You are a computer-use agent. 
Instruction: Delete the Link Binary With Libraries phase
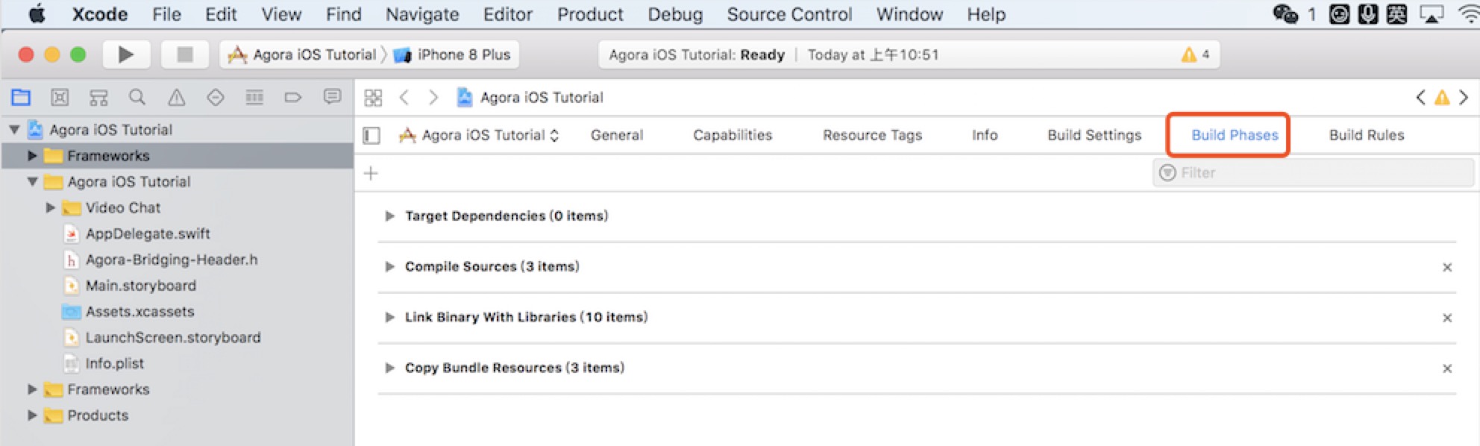(x=1446, y=318)
